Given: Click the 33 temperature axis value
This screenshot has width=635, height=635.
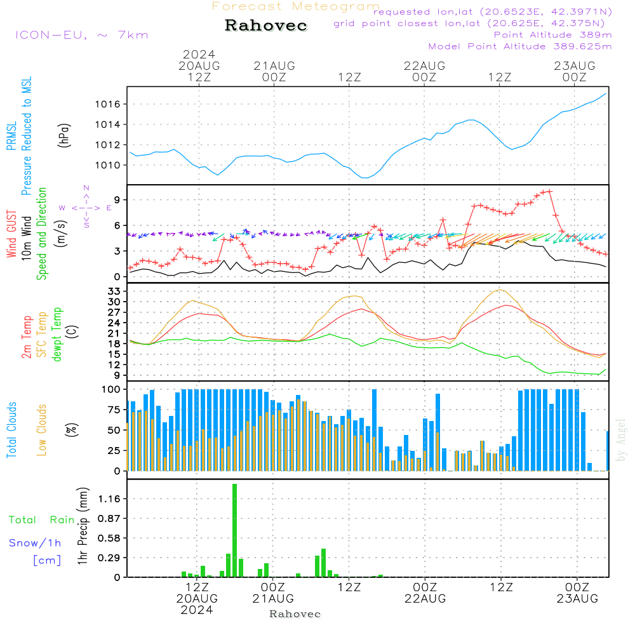Looking at the screenshot, I should pyautogui.click(x=114, y=291).
